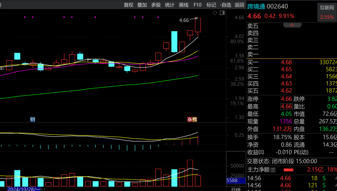Open F10 company information
This screenshot has height=191, width=337.
(x=197, y=5)
